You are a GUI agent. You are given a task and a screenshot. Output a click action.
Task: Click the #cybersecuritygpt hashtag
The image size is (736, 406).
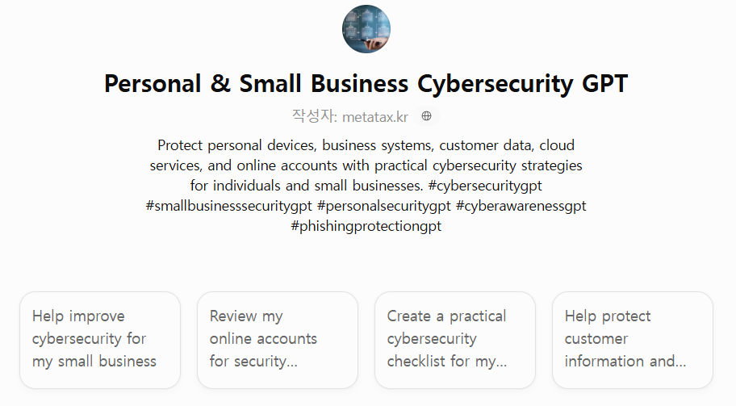coord(485,186)
